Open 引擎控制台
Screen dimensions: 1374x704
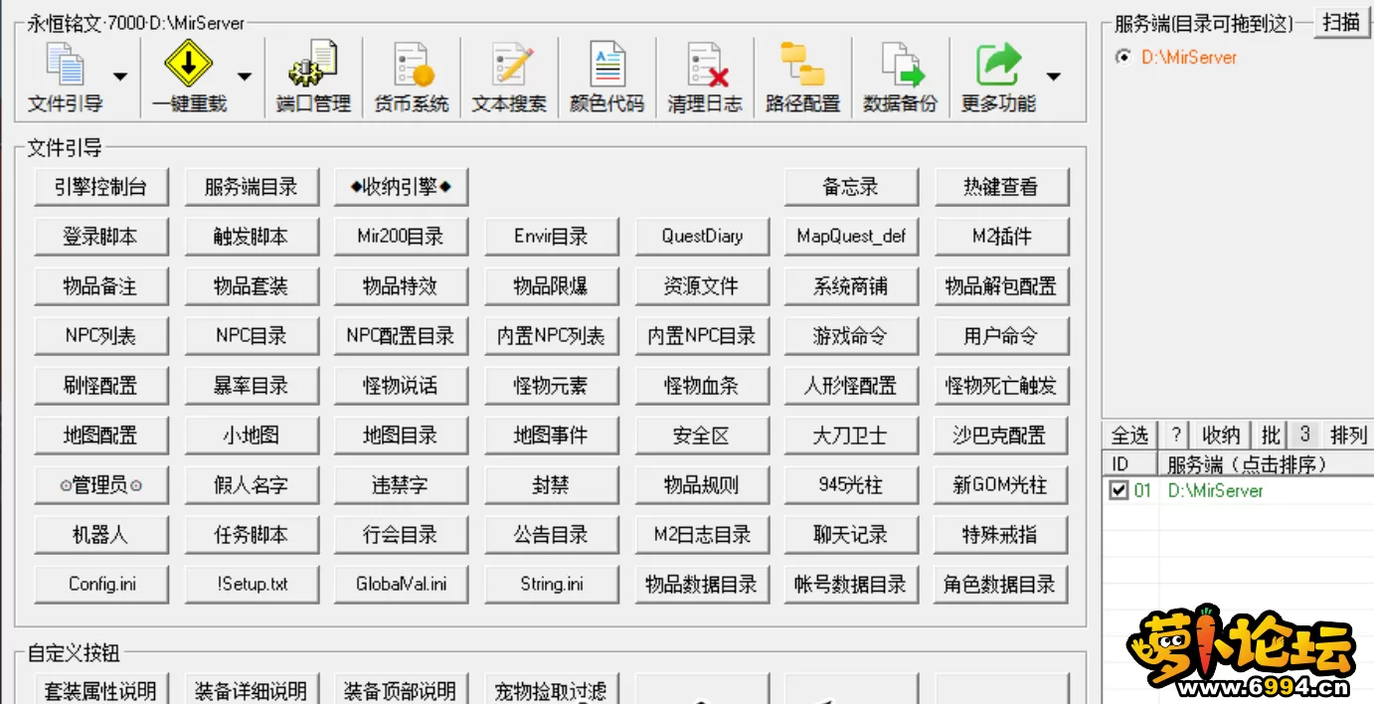[x=100, y=187]
